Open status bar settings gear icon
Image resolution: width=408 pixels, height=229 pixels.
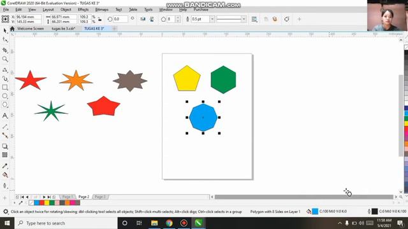point(6,212)
